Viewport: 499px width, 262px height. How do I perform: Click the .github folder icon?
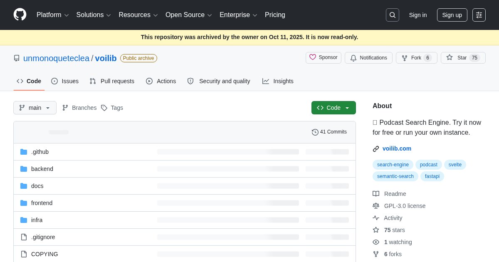click(24, 152)
